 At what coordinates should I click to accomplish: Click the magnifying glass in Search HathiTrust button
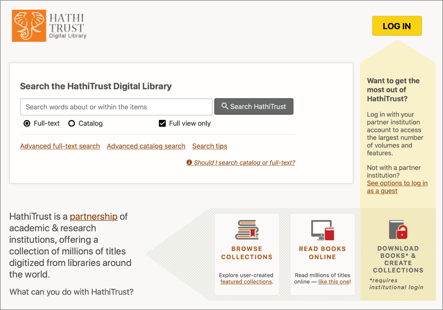pyautogui.click(x=225, y=106)
